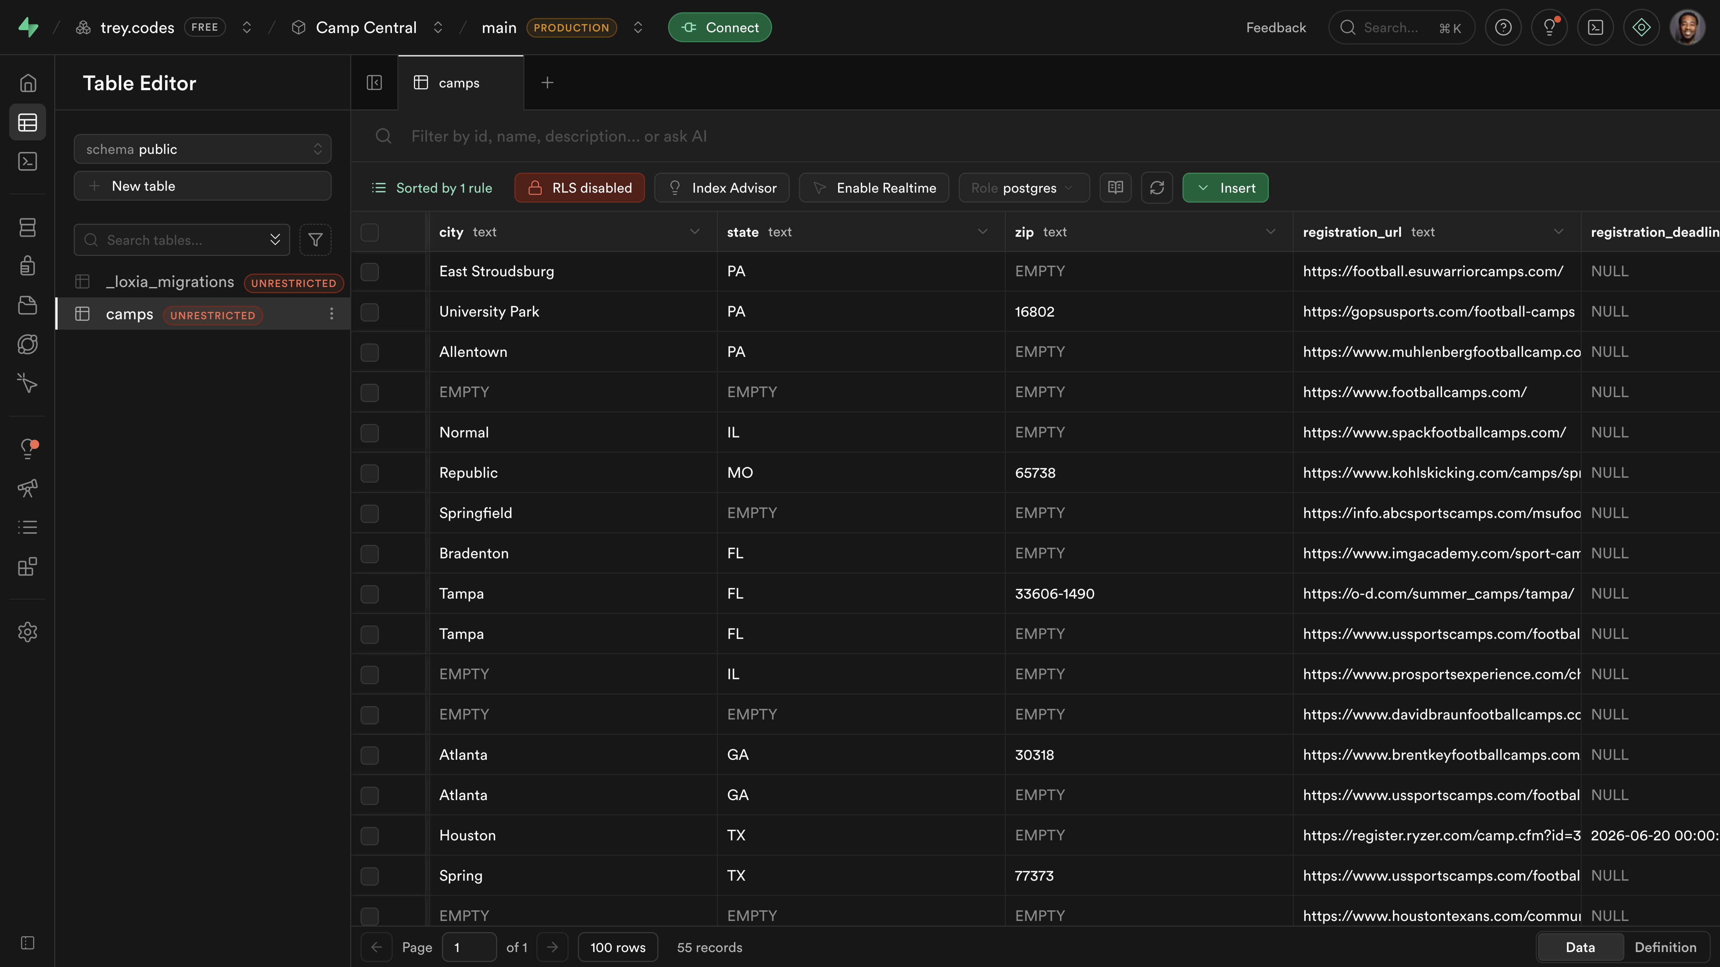1720x967 pixels.
Task: Select the East Stroudsburg row checkbox
Action: coord(369,272)
